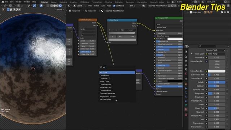Viewport: 231px width, 130px height.
Task: Add a color stop with the plus button
Action: pyautogui.click(x=110, y=30)
